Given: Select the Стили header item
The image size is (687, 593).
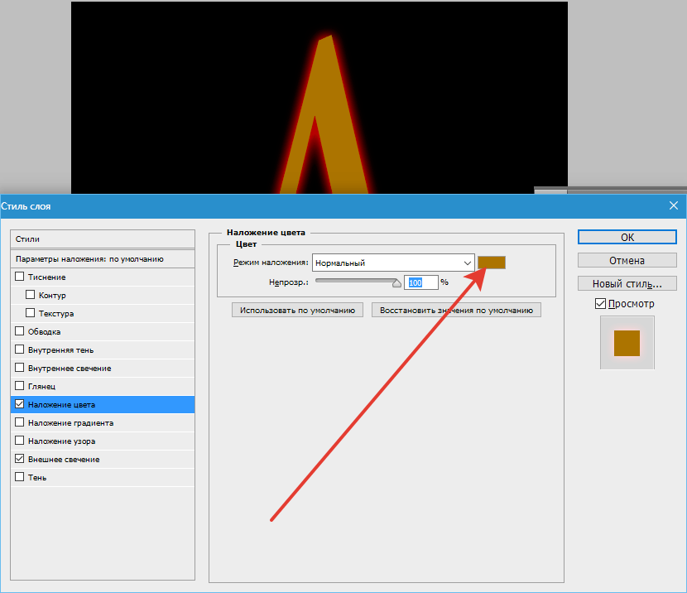Looking at the screenshot, I should 28,239.
